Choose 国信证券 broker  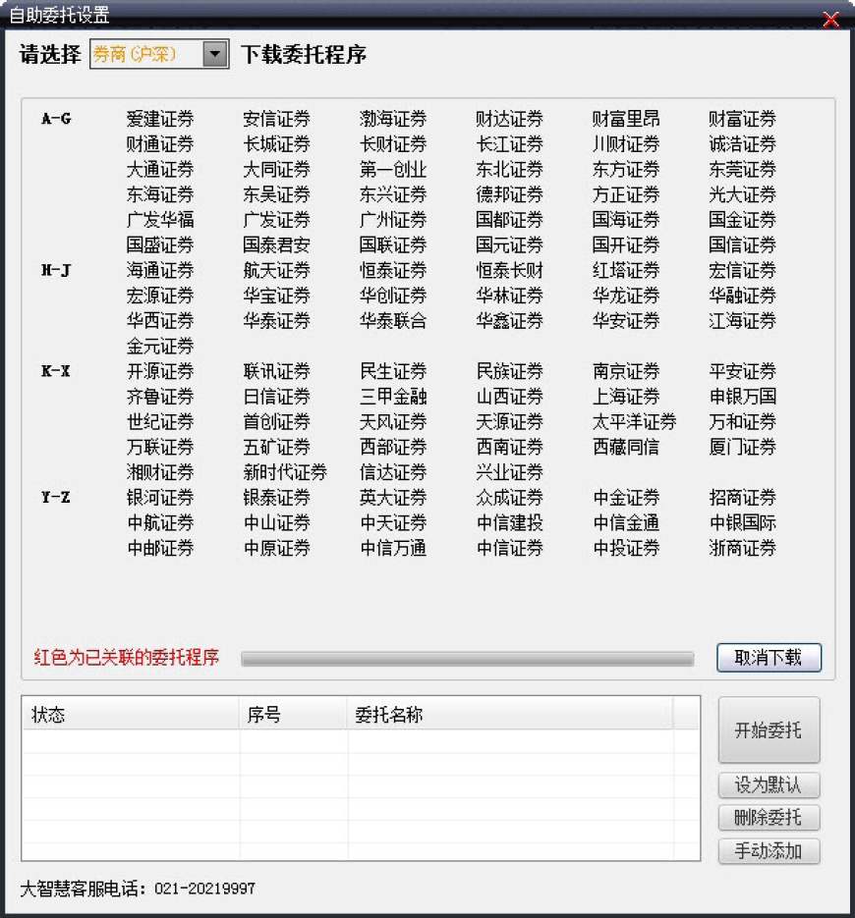[x=742, y=244]
